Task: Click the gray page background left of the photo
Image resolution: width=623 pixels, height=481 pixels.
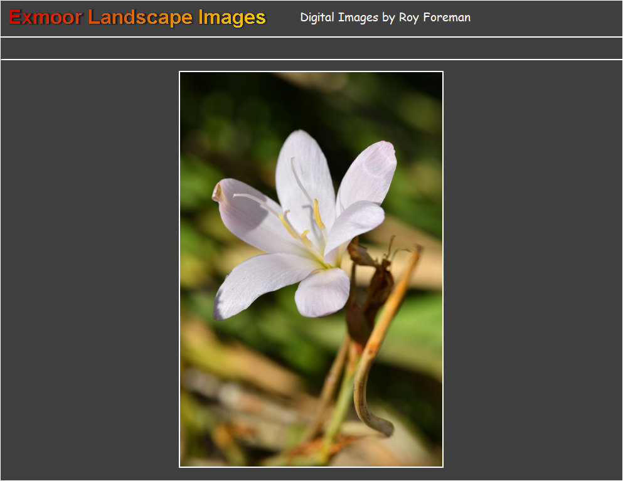Action: coord(89,270)
